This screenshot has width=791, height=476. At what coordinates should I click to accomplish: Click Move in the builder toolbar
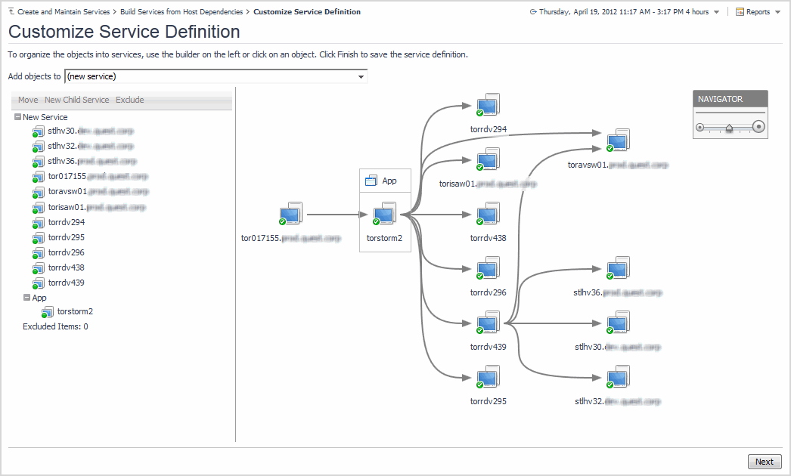(x=28, y=100)
